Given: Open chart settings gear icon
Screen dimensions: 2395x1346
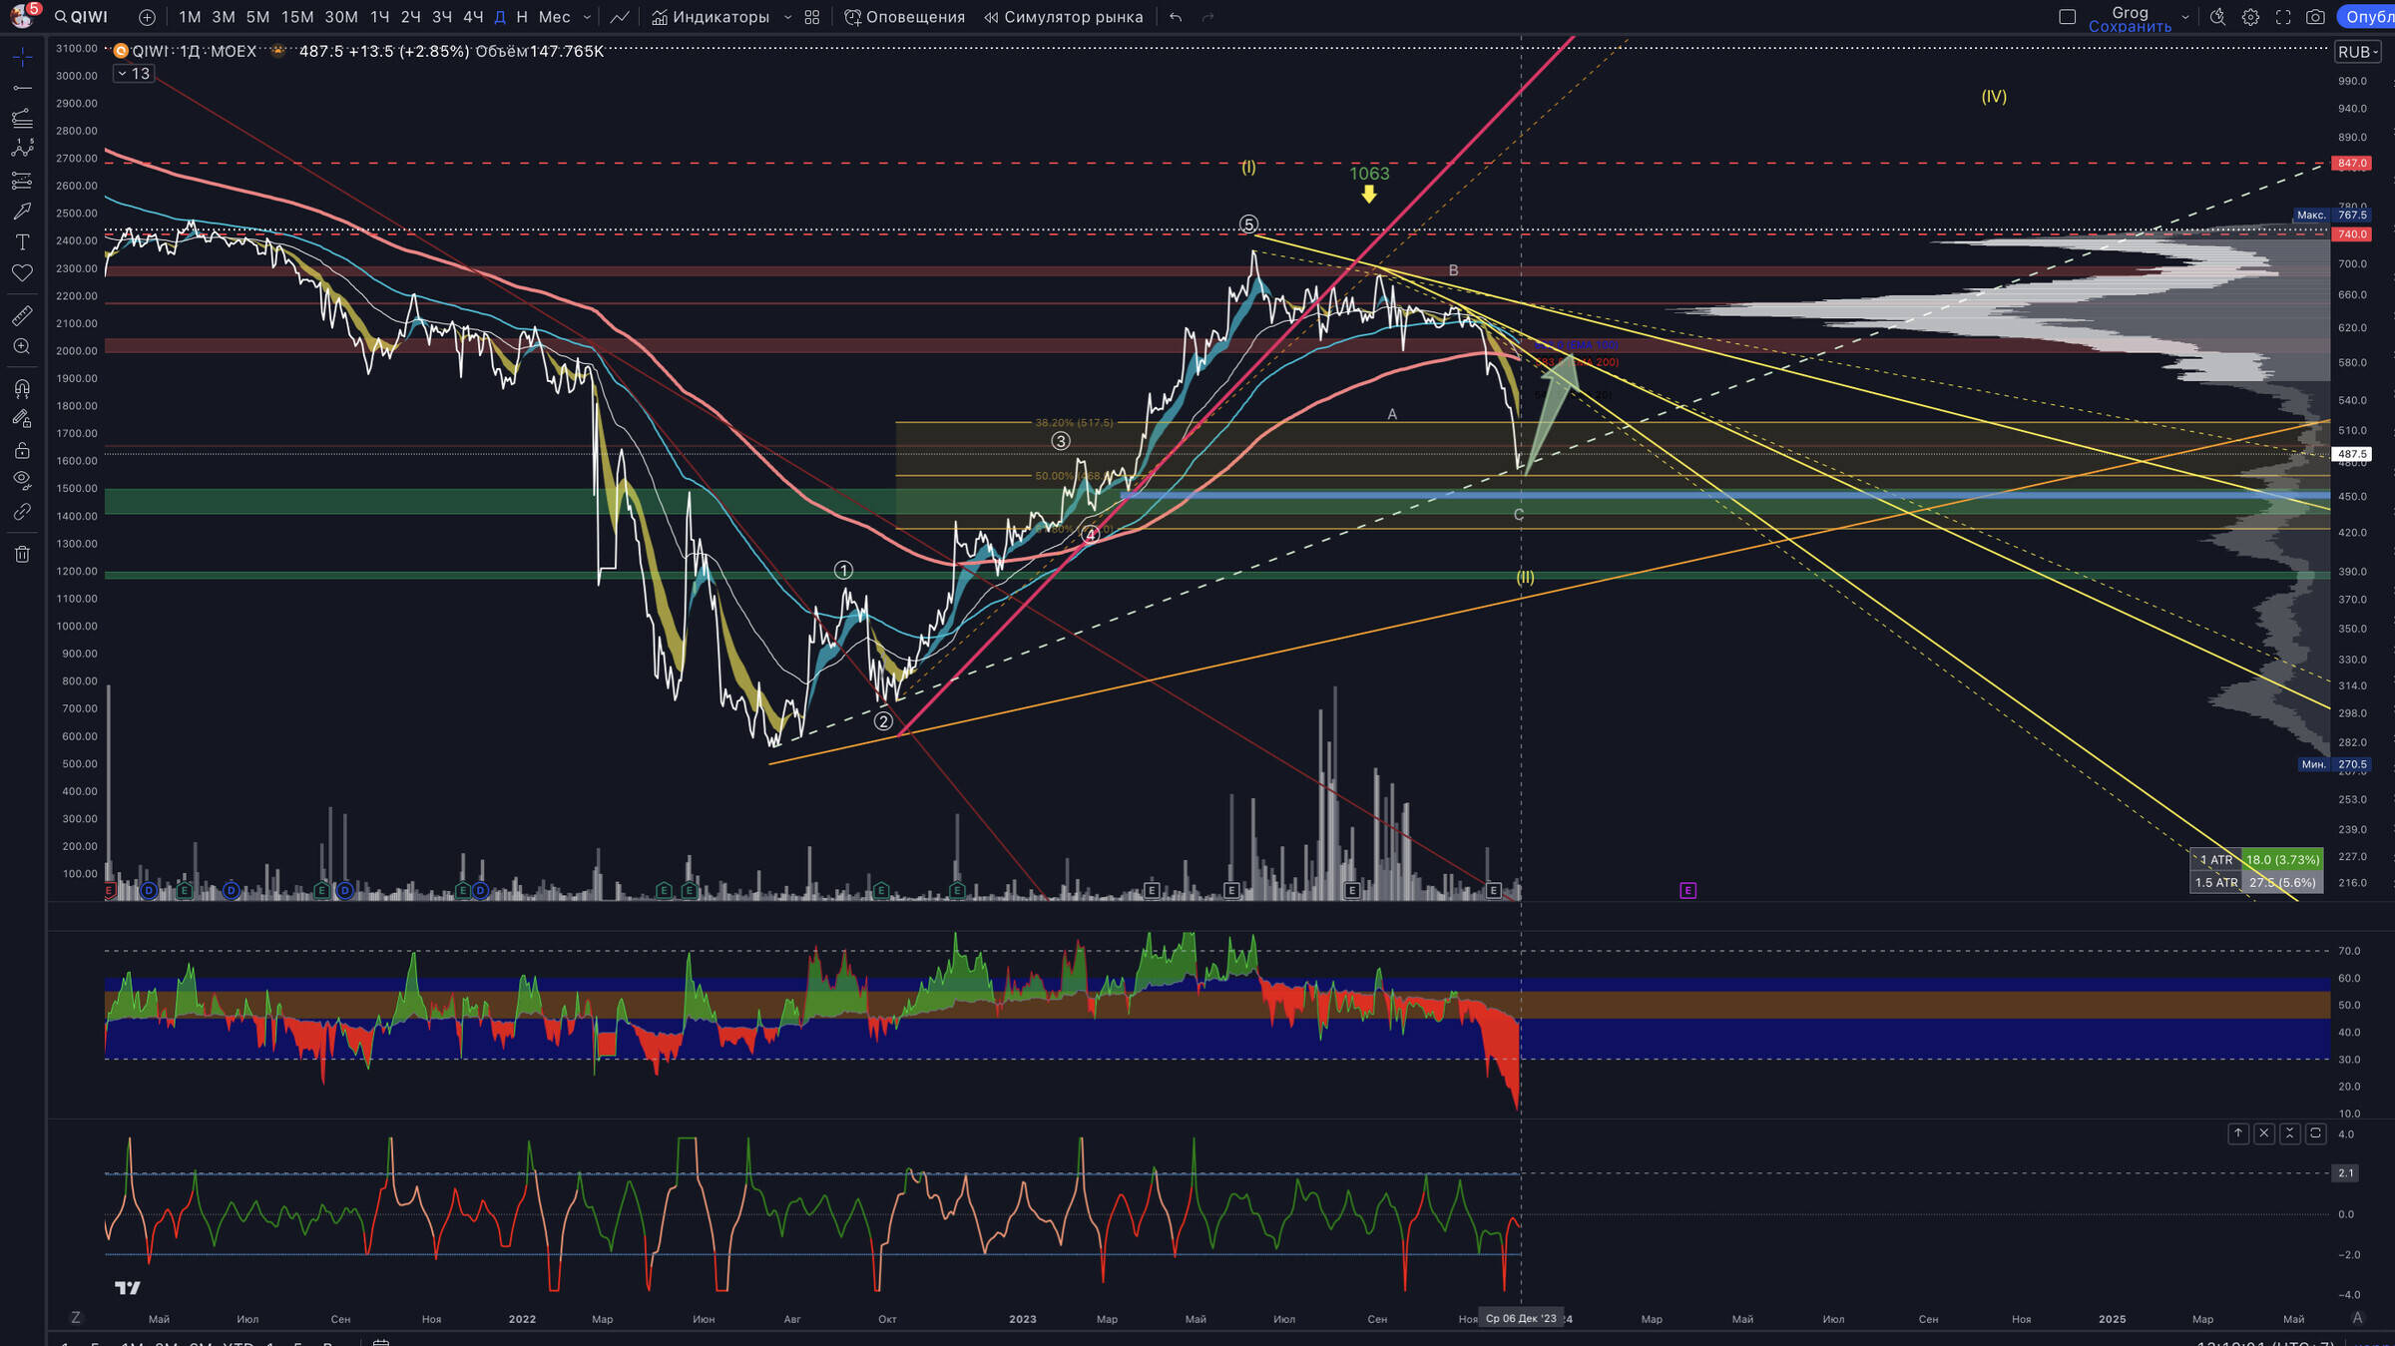Looking at the screenshot, I should (2250, 17).
